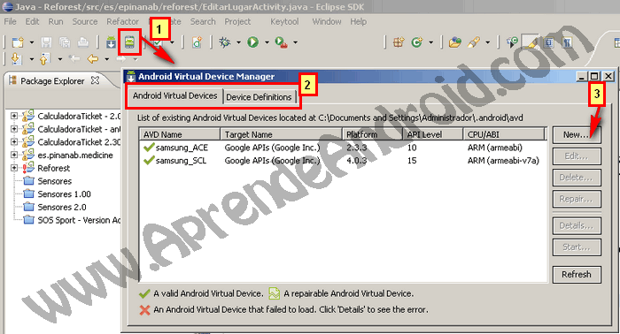Toggle the Java editor breadcrumb icon
620x334 pixels.
tap(512, 42)
